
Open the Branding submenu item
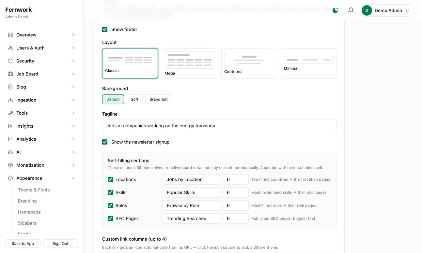pos(27,201)
